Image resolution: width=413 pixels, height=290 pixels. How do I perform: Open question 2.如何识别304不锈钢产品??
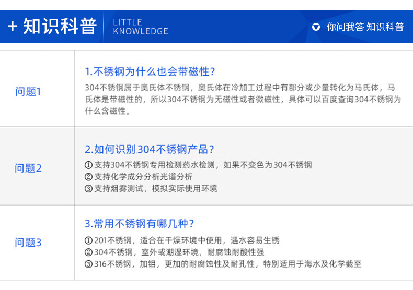tap(150, 149)
